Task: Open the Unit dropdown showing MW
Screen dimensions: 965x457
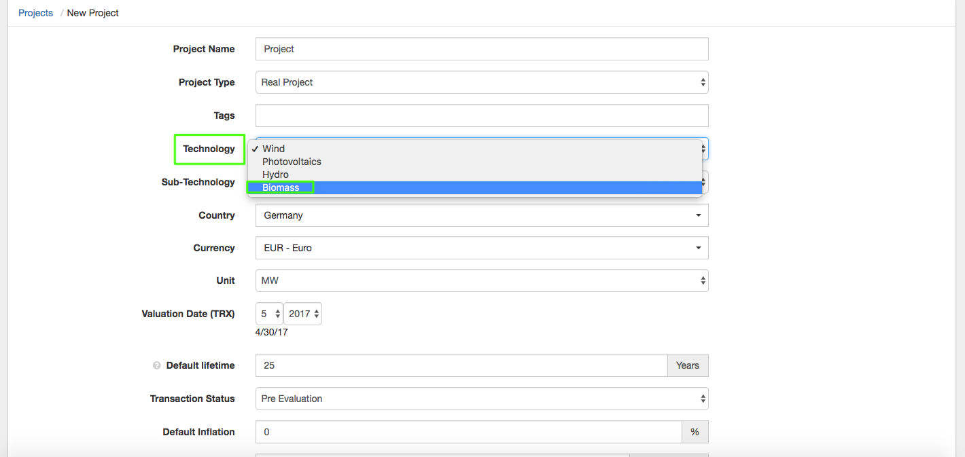Action: tap(481, 280)
